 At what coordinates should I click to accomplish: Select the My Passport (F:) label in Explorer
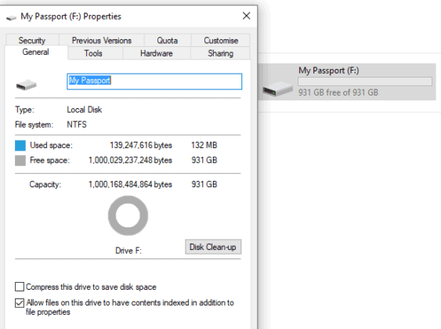pyautogui.click(x=329, y=70)
